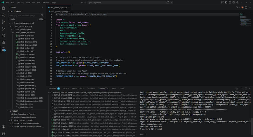253x137 pixels.
Task: Collapse the AI TOOLKIT section
Action: click(8, 111)
